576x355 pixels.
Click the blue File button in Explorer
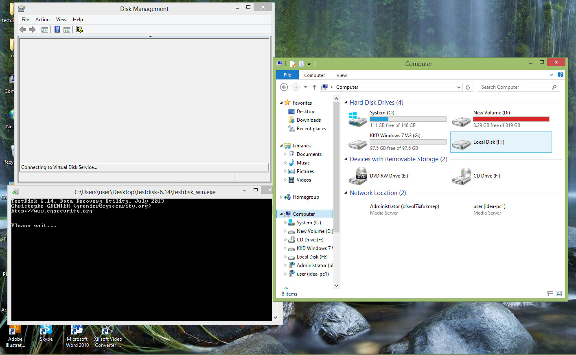pos(287,75)
